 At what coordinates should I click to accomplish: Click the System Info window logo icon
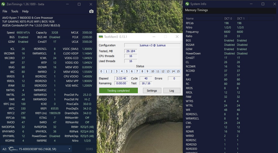(187, 4)
